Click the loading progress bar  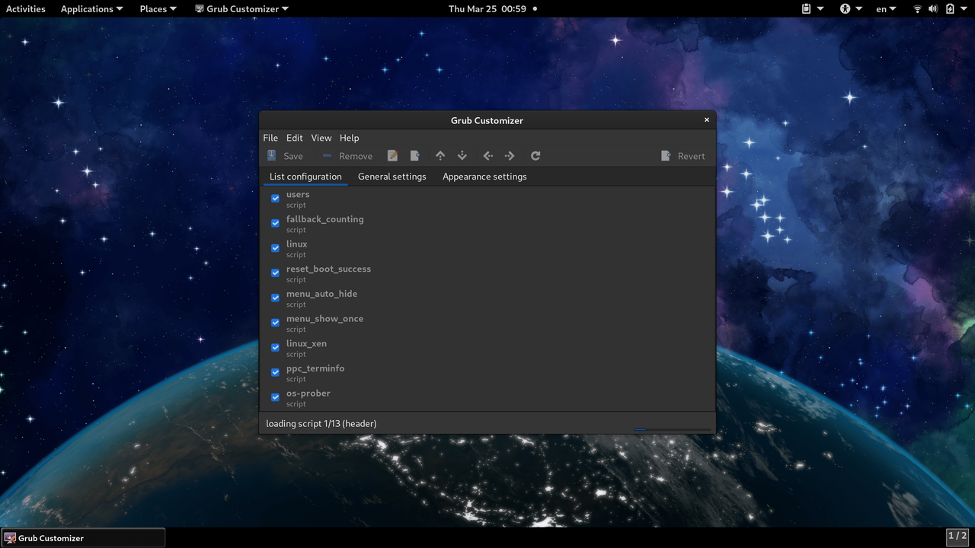[672, 429]
